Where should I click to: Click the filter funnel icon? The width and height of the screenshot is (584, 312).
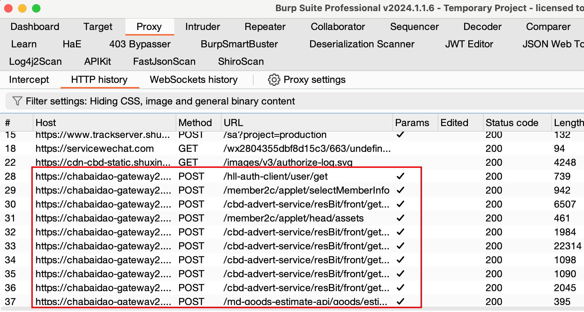pos(17,101)
